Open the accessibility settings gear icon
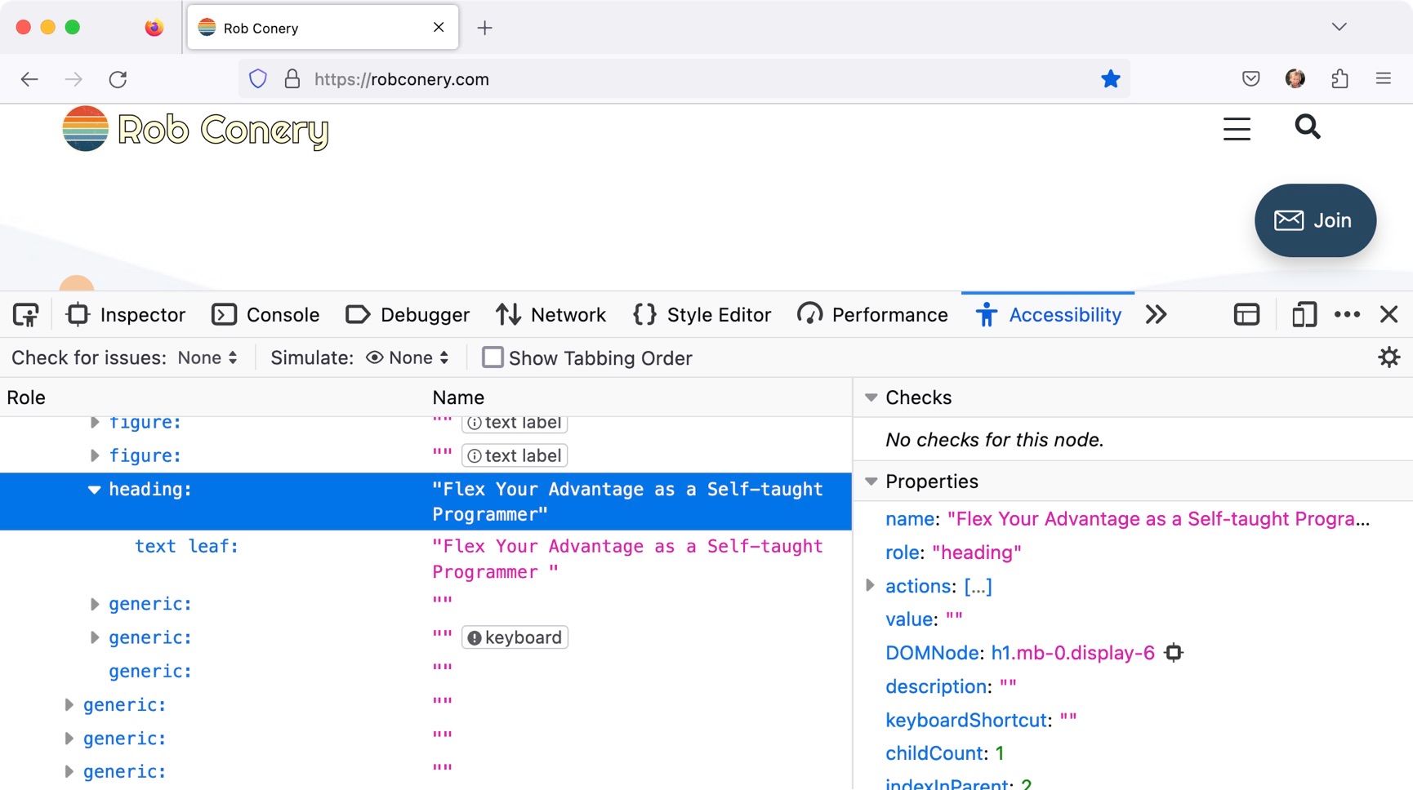The height and width of the screenshot is (790, 1413). [x=1388, y=357]
